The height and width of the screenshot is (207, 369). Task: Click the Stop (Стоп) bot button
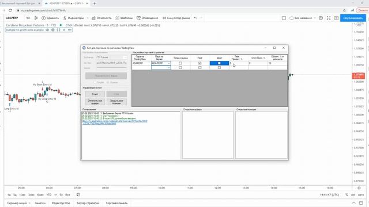[x=116, y=94]
